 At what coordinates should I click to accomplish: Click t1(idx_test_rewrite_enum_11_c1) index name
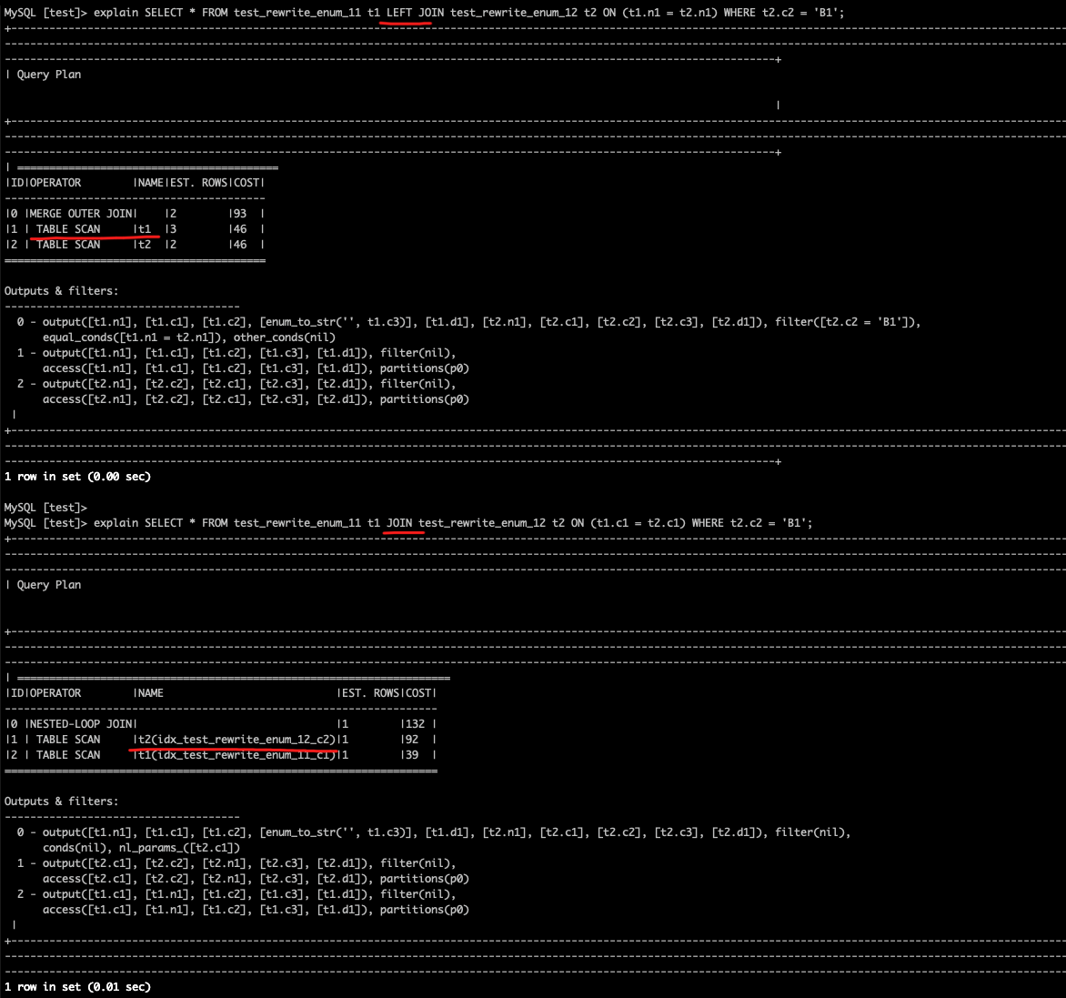point(236,755)
